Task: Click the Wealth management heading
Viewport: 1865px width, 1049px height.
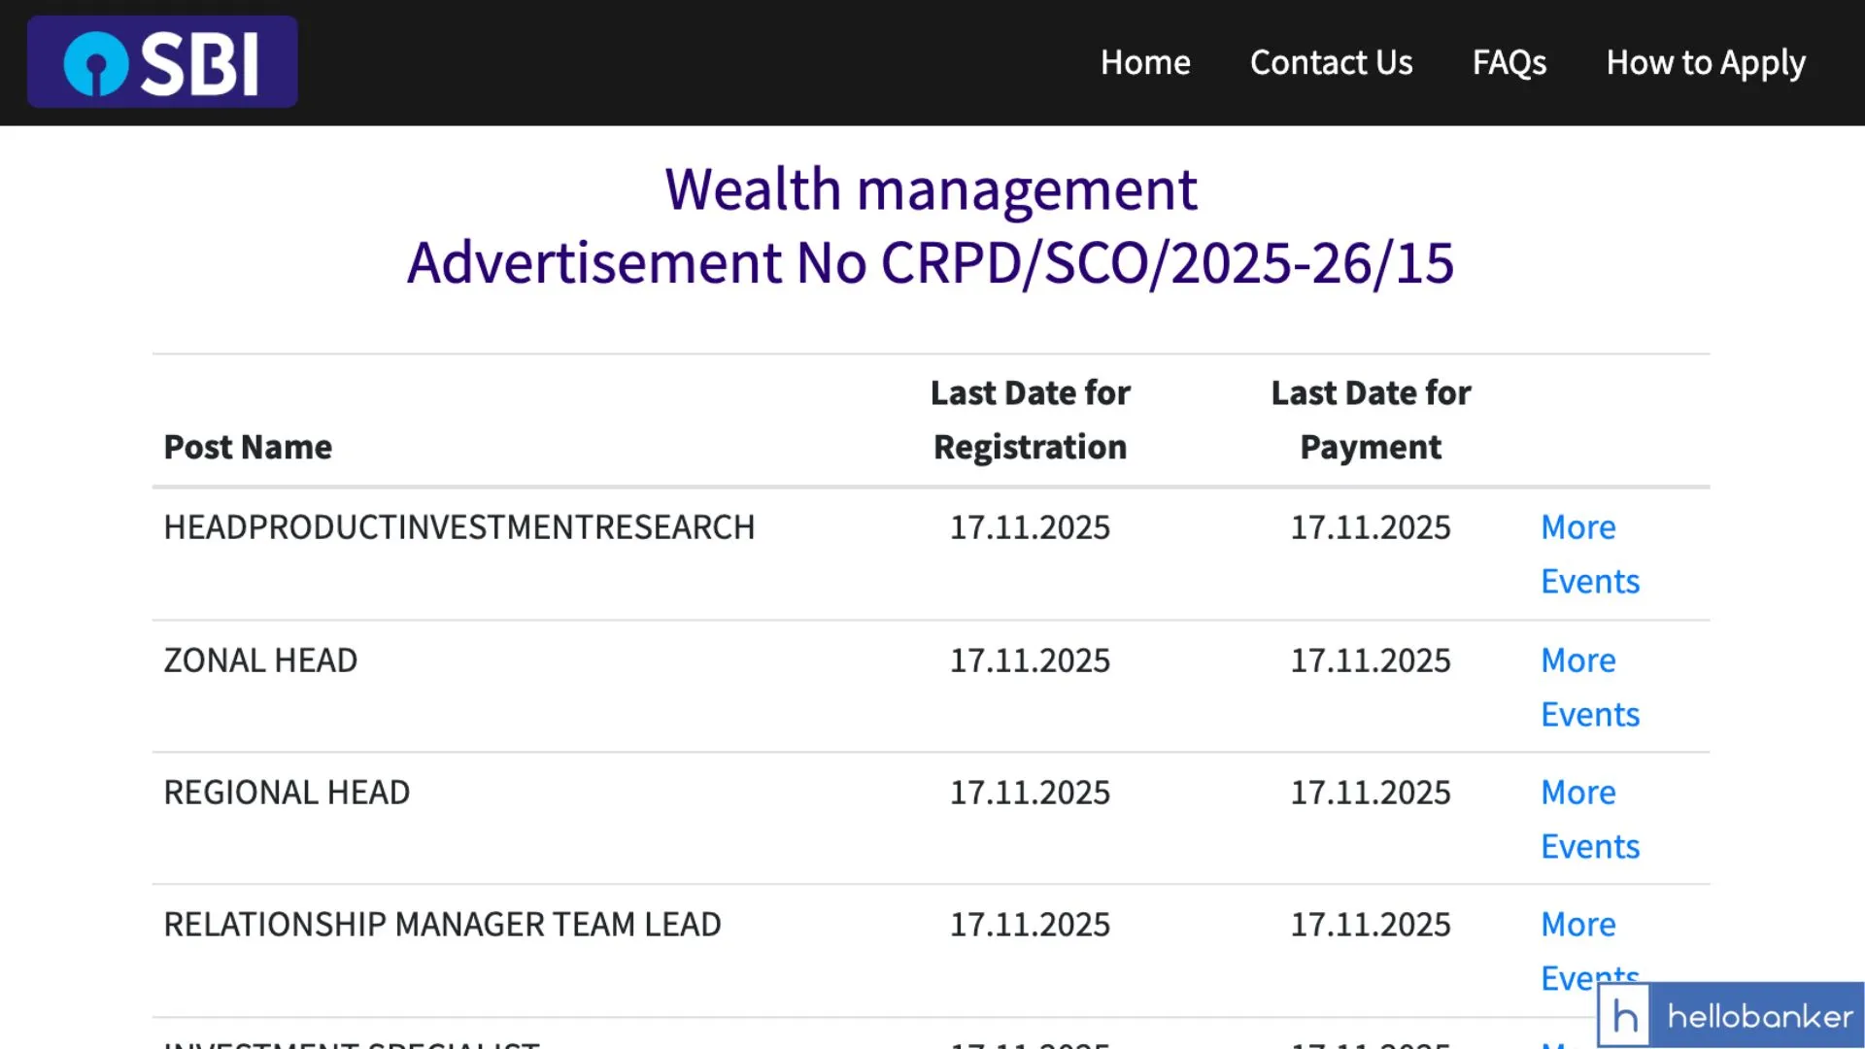Action: (x=931, y=188)
